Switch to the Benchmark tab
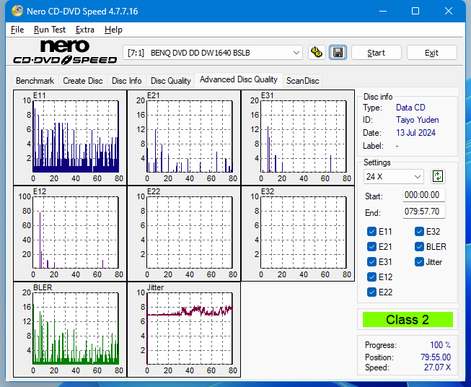The height and width of the screenshot is (387, 471). [35, 81]
